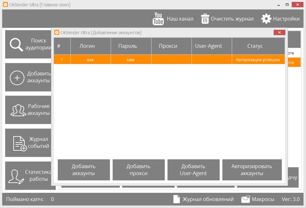Click the Прокси column header

(x=172, y=46)
